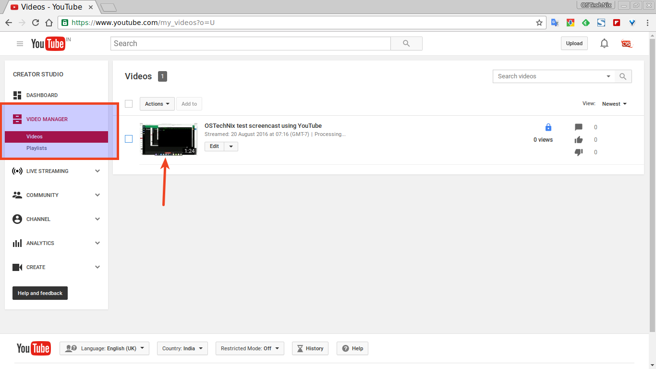Viewport: 656px width, 369px height.
Task: Click the YouTube logo in the header
Action: 48,44
